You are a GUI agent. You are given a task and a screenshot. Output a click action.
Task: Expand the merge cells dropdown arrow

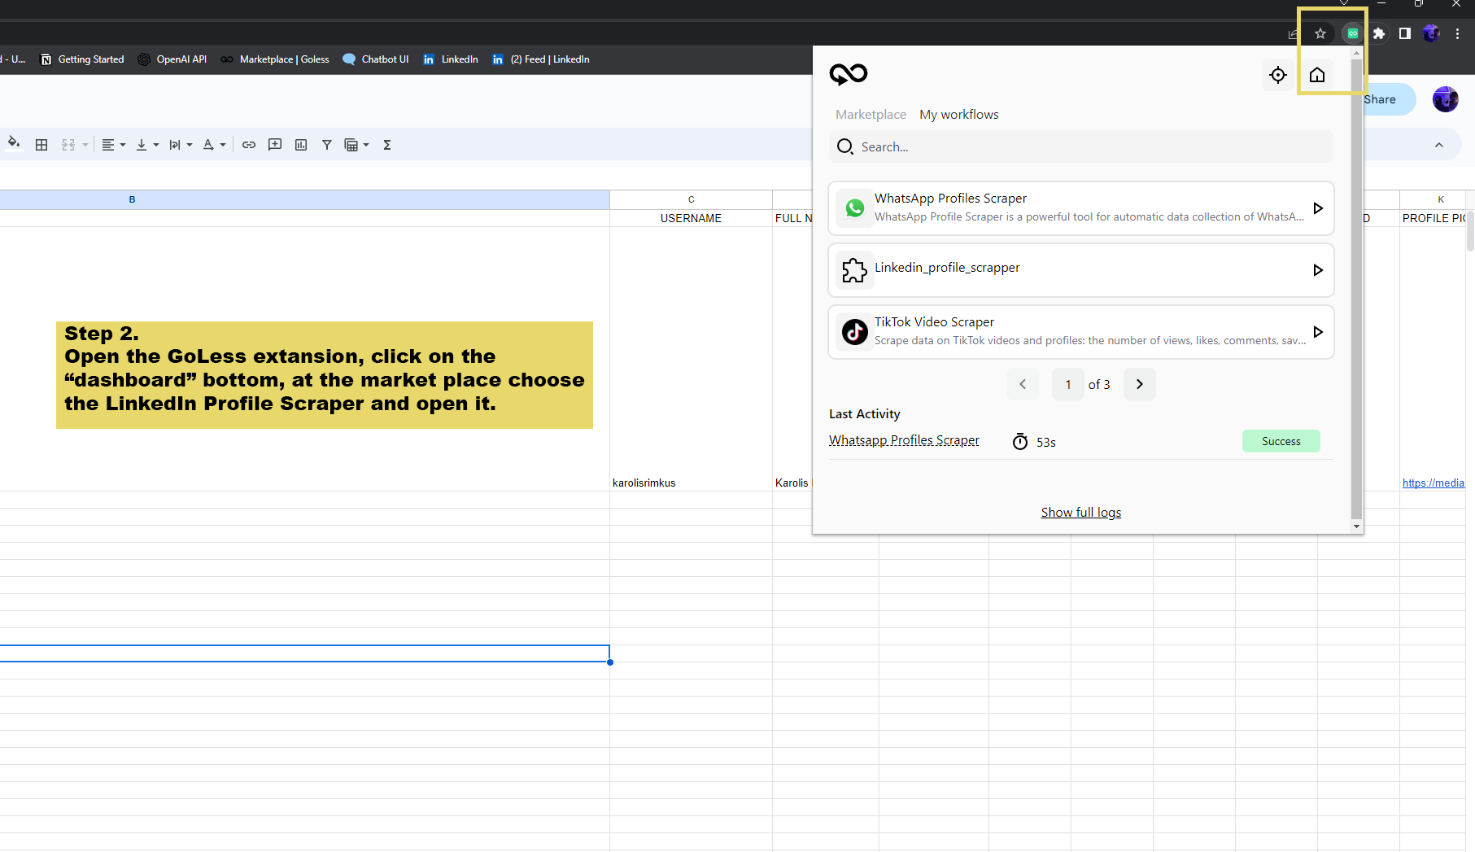click(x=85, y=145)
